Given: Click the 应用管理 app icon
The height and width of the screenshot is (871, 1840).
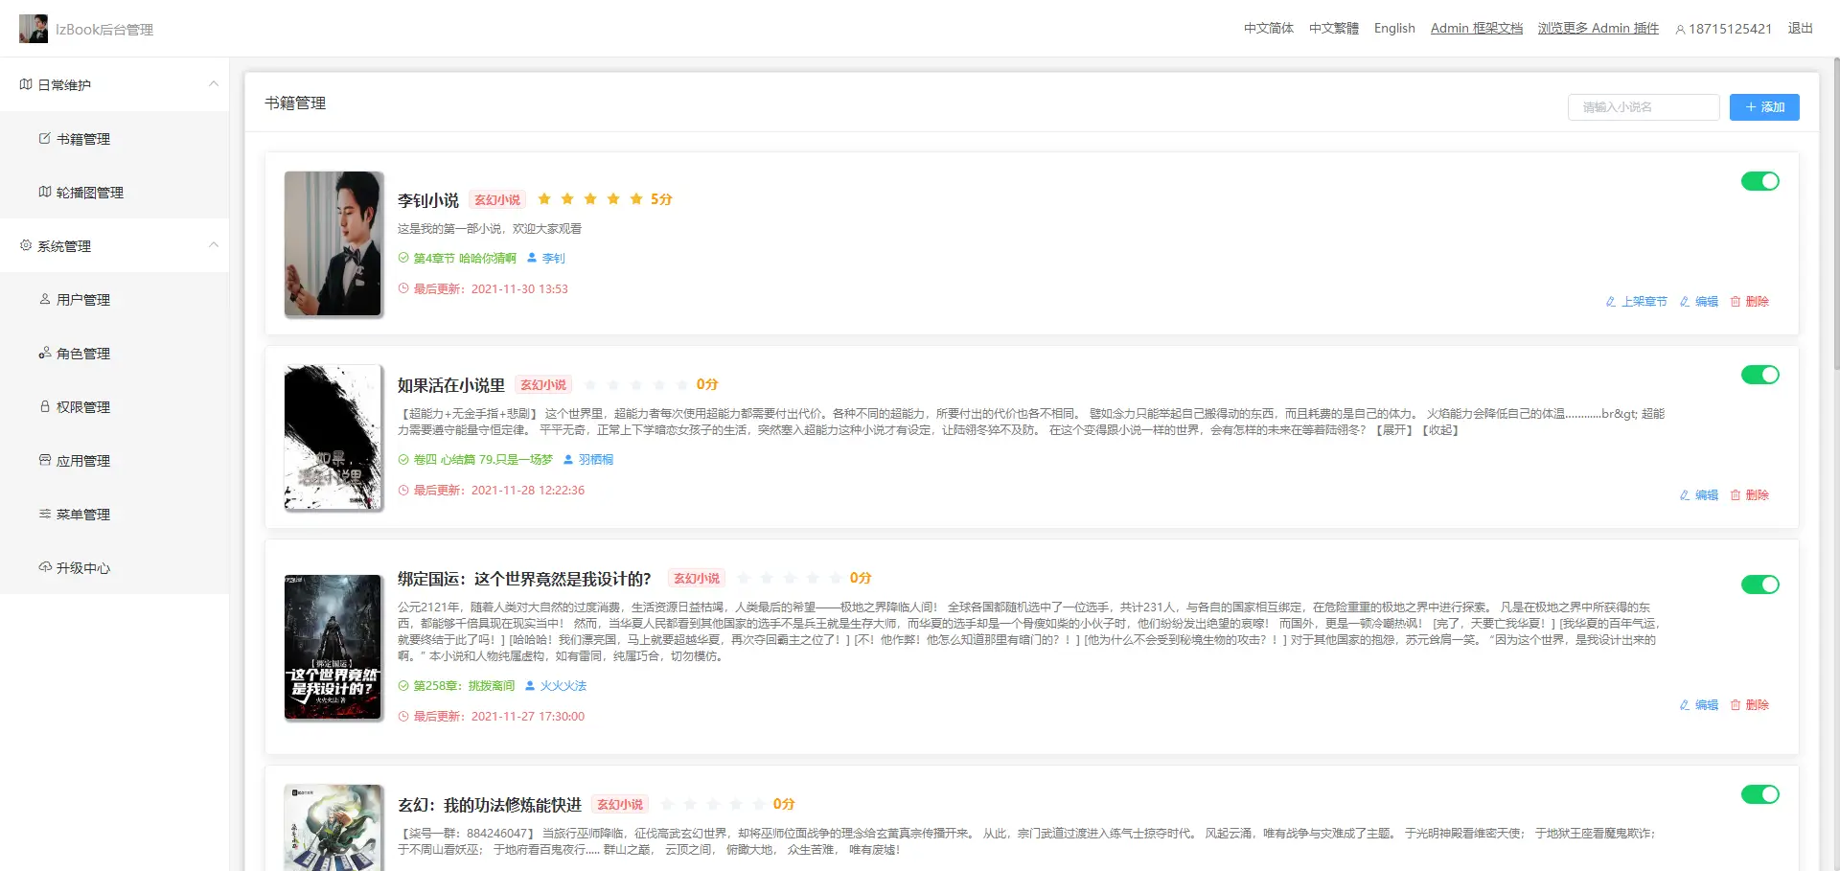Looking at the screenshot, I should click(44, 460).
